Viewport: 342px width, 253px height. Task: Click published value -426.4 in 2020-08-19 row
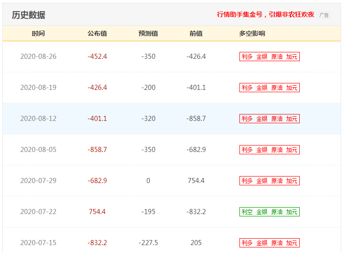97,87
